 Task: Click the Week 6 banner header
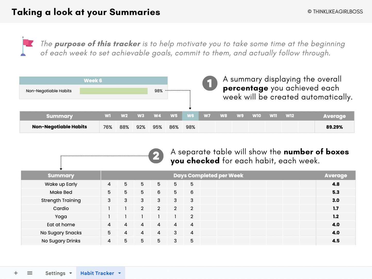(93, 81)
